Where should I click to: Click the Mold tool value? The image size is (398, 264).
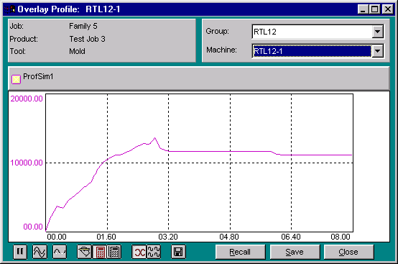pyautogui.click(x=77, y=51)
